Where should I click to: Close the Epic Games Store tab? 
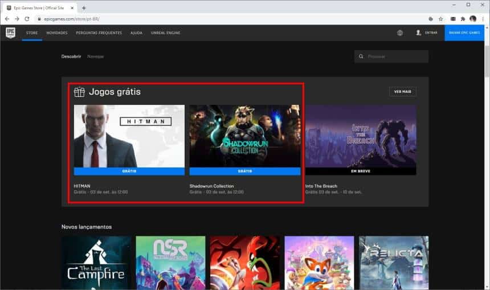tap(72, 8)
